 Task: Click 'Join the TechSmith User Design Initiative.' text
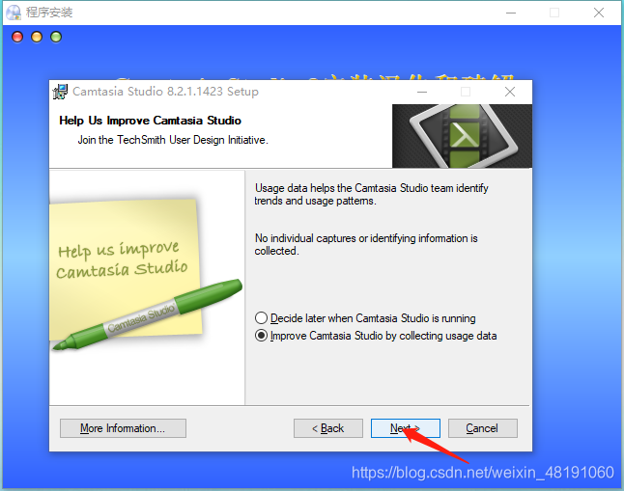(173, 140)
